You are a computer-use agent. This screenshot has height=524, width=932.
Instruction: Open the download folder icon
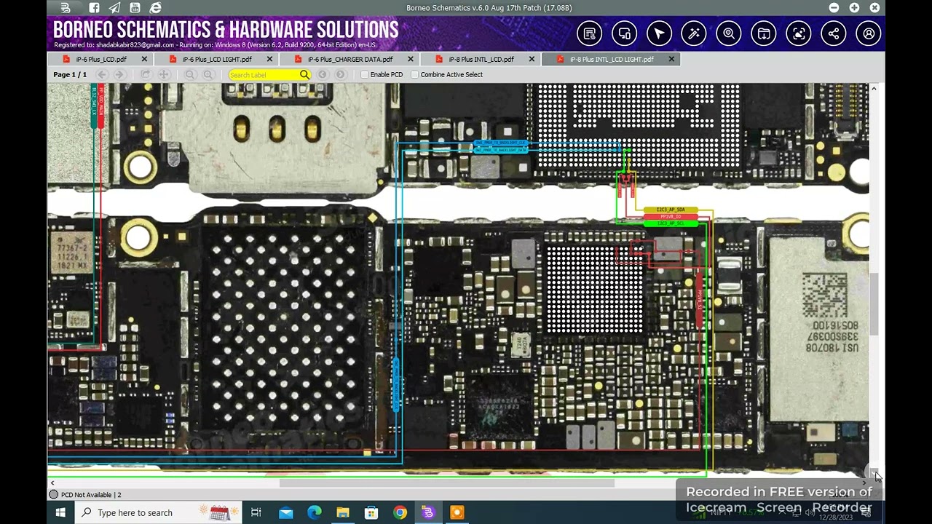click(764, 33)
